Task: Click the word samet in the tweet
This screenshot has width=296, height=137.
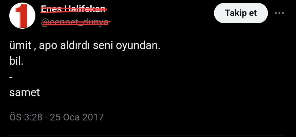Action: coord(25,92)
